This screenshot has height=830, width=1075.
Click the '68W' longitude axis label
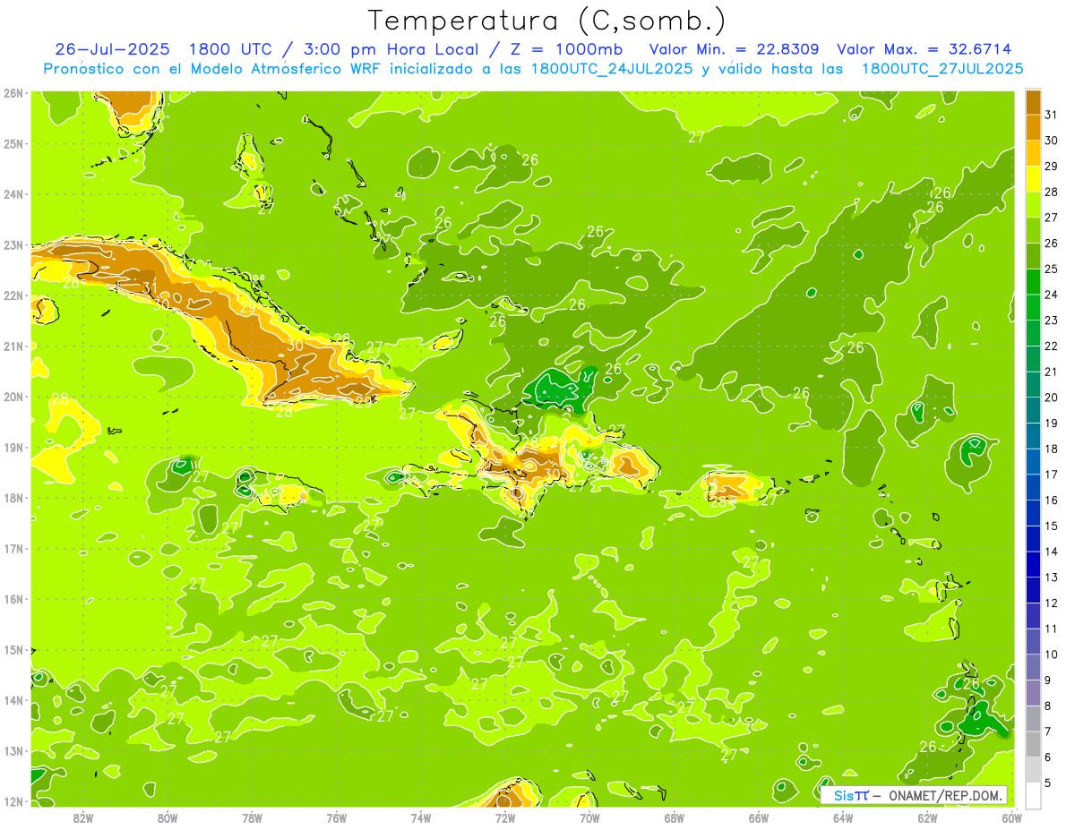(675, 817)
